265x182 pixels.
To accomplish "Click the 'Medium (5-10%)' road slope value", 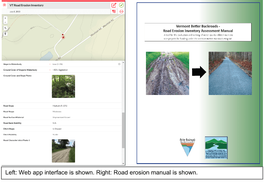I will pyautogui.click(x=60, y=106).
